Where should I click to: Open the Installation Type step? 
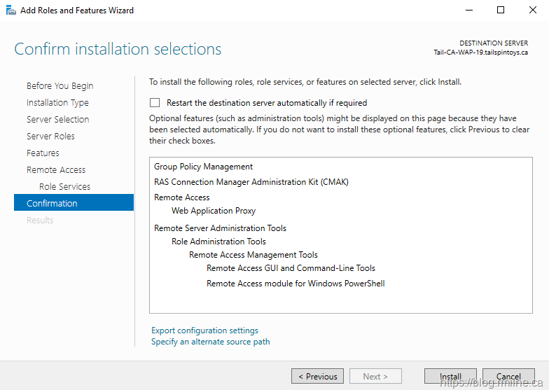click(x=57, y=103)
